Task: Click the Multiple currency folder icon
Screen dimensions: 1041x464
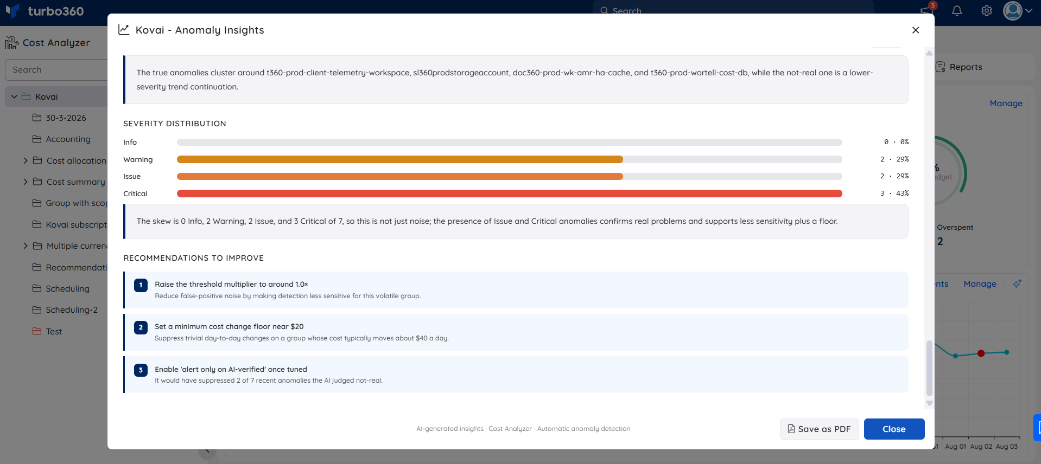Action: coord(37,246)
